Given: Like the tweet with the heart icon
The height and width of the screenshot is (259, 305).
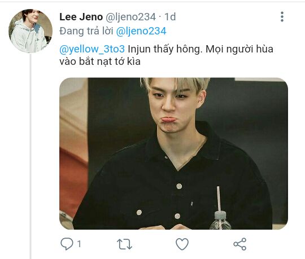Looking at the screenshot, I should pos(182,244).
